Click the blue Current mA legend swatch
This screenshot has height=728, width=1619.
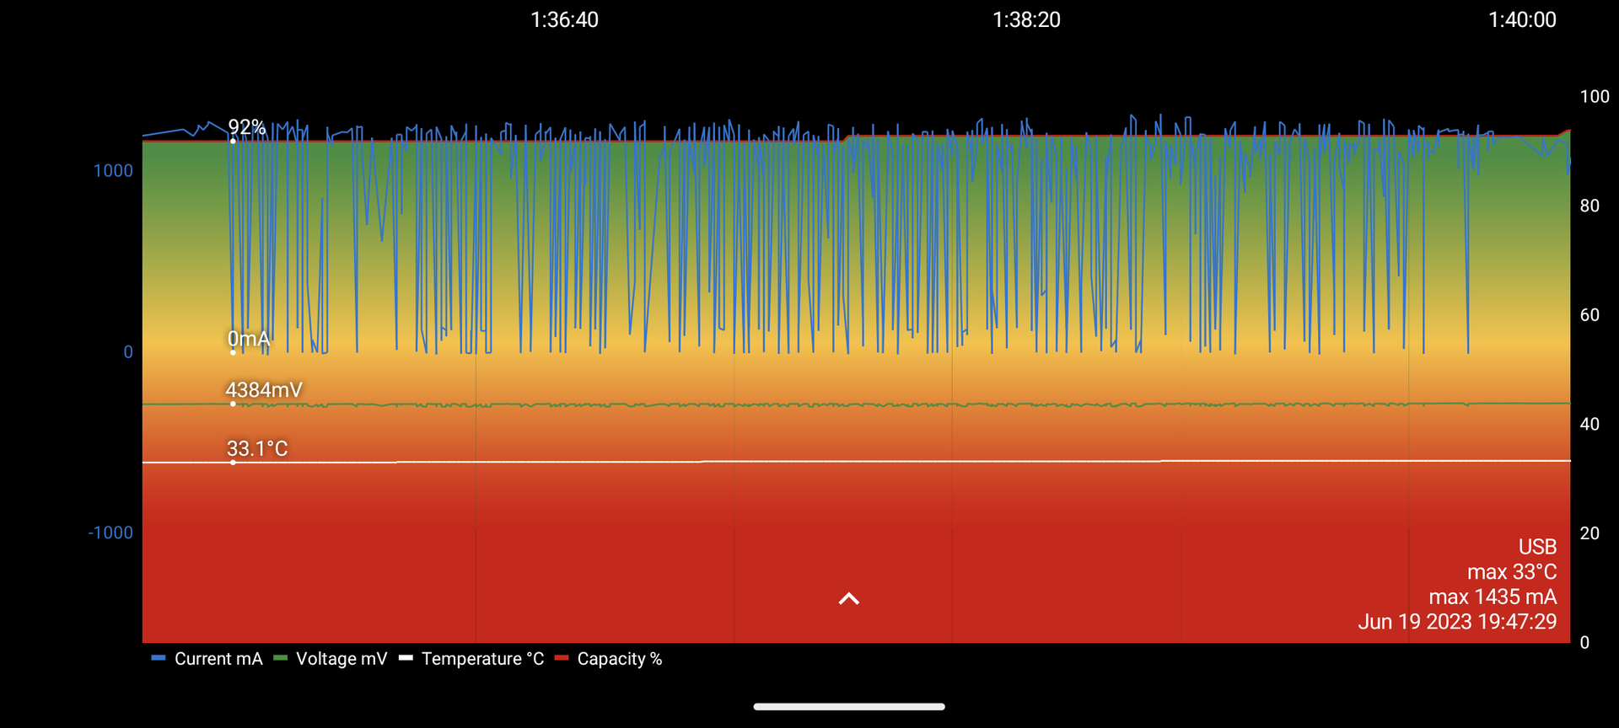point(158,658)
